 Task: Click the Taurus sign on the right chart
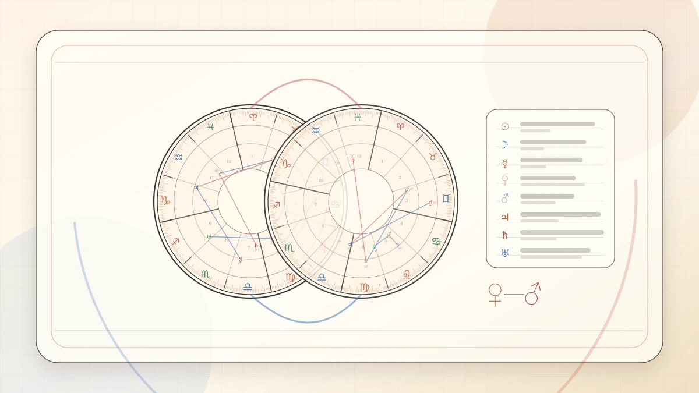click(433, 157)
